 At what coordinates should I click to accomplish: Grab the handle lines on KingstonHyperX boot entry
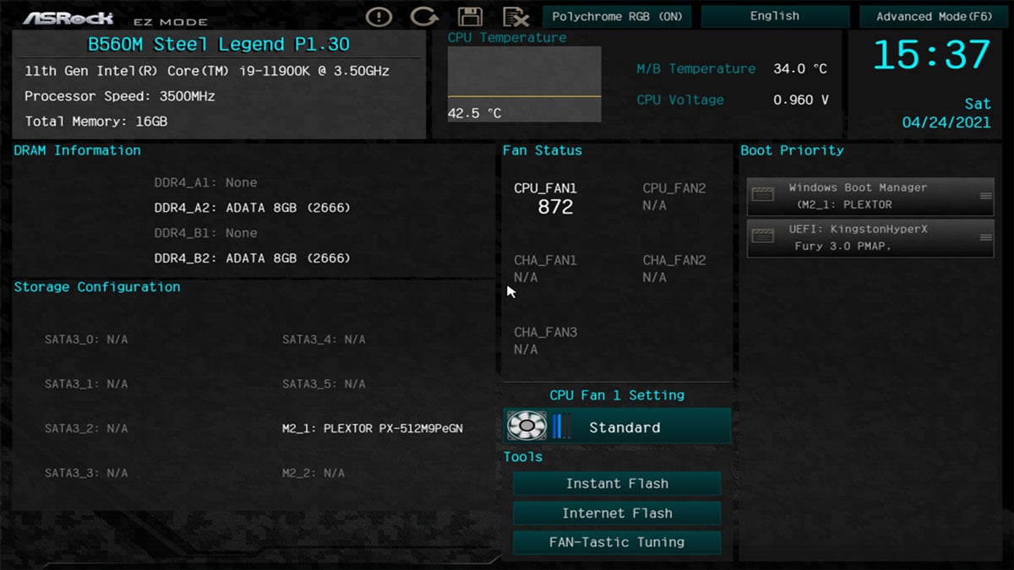[985, 238]
